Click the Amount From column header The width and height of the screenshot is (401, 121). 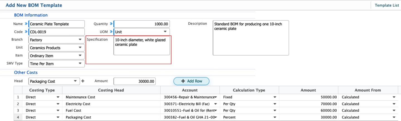[368, 90]
